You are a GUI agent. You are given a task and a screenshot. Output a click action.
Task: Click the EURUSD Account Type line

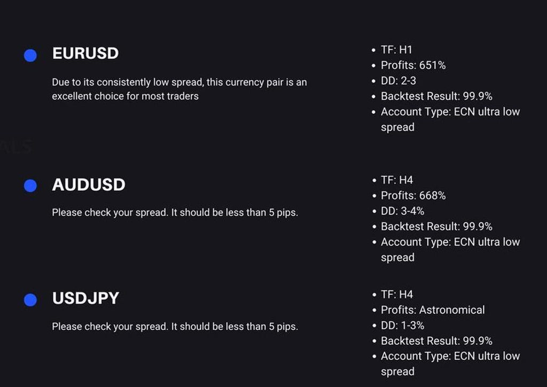coord(450,112)
